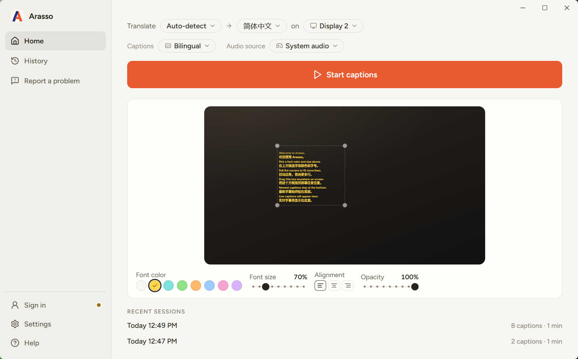
Task: Click the rightmost stop of the Font size slider
Action: (x=304, y=287)
